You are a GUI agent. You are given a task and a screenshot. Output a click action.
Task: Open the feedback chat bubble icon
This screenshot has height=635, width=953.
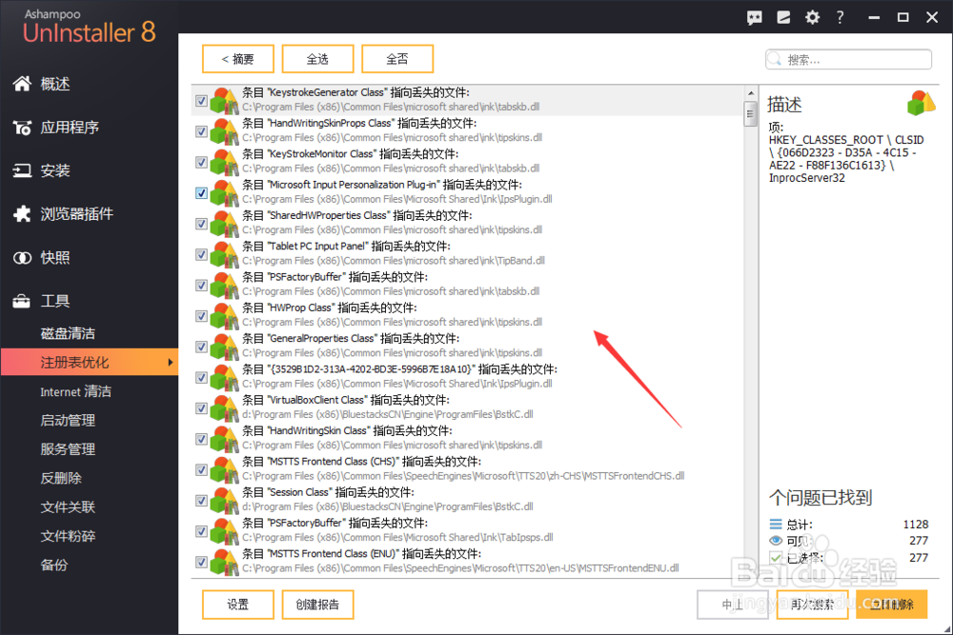click(x=754, y=17)
